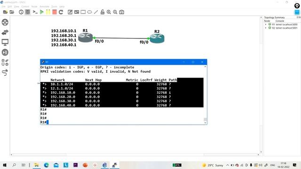Start all nodes with green play button
Screen dimensions: 301x169
coord(42,12)
